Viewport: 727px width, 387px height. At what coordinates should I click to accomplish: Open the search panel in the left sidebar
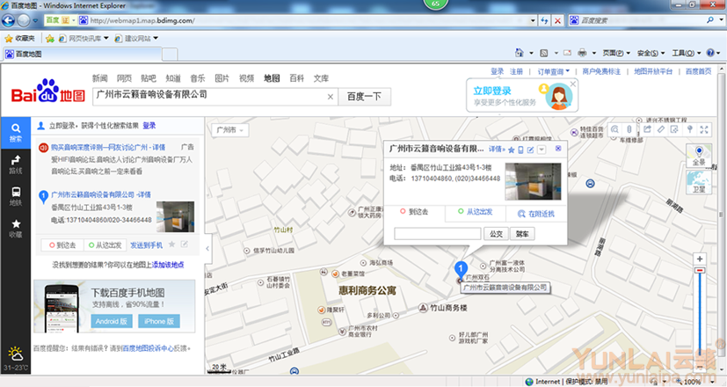pos(15,132)
